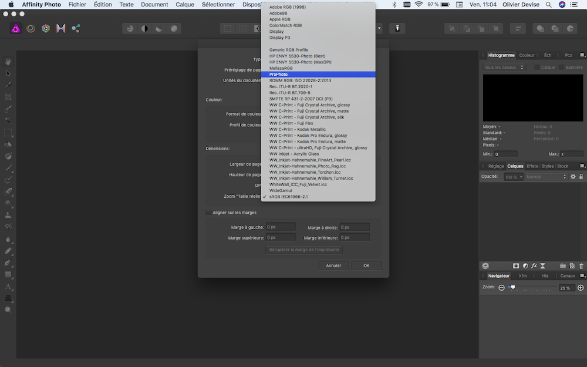Select the Healing bandage tool
The image size is (587, 367).
(x=8, y=251)
